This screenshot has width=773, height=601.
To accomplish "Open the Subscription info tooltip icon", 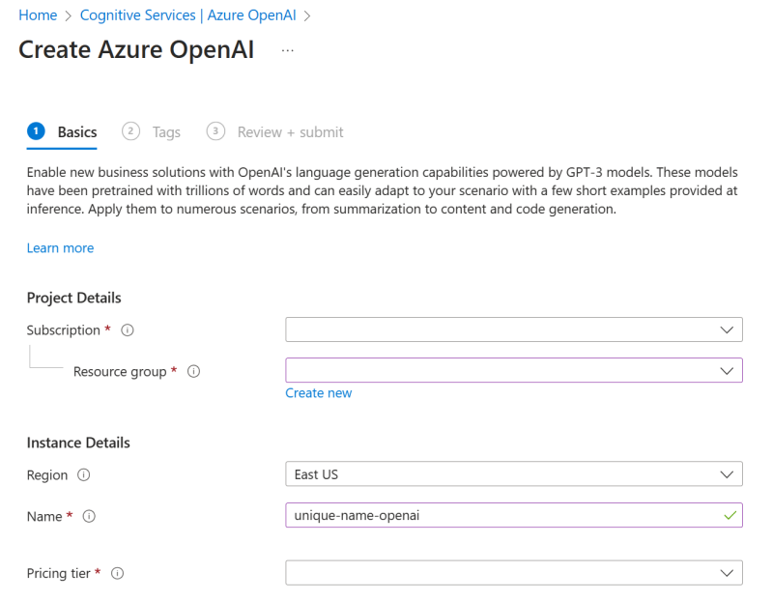I will click(x=127, y=329).
